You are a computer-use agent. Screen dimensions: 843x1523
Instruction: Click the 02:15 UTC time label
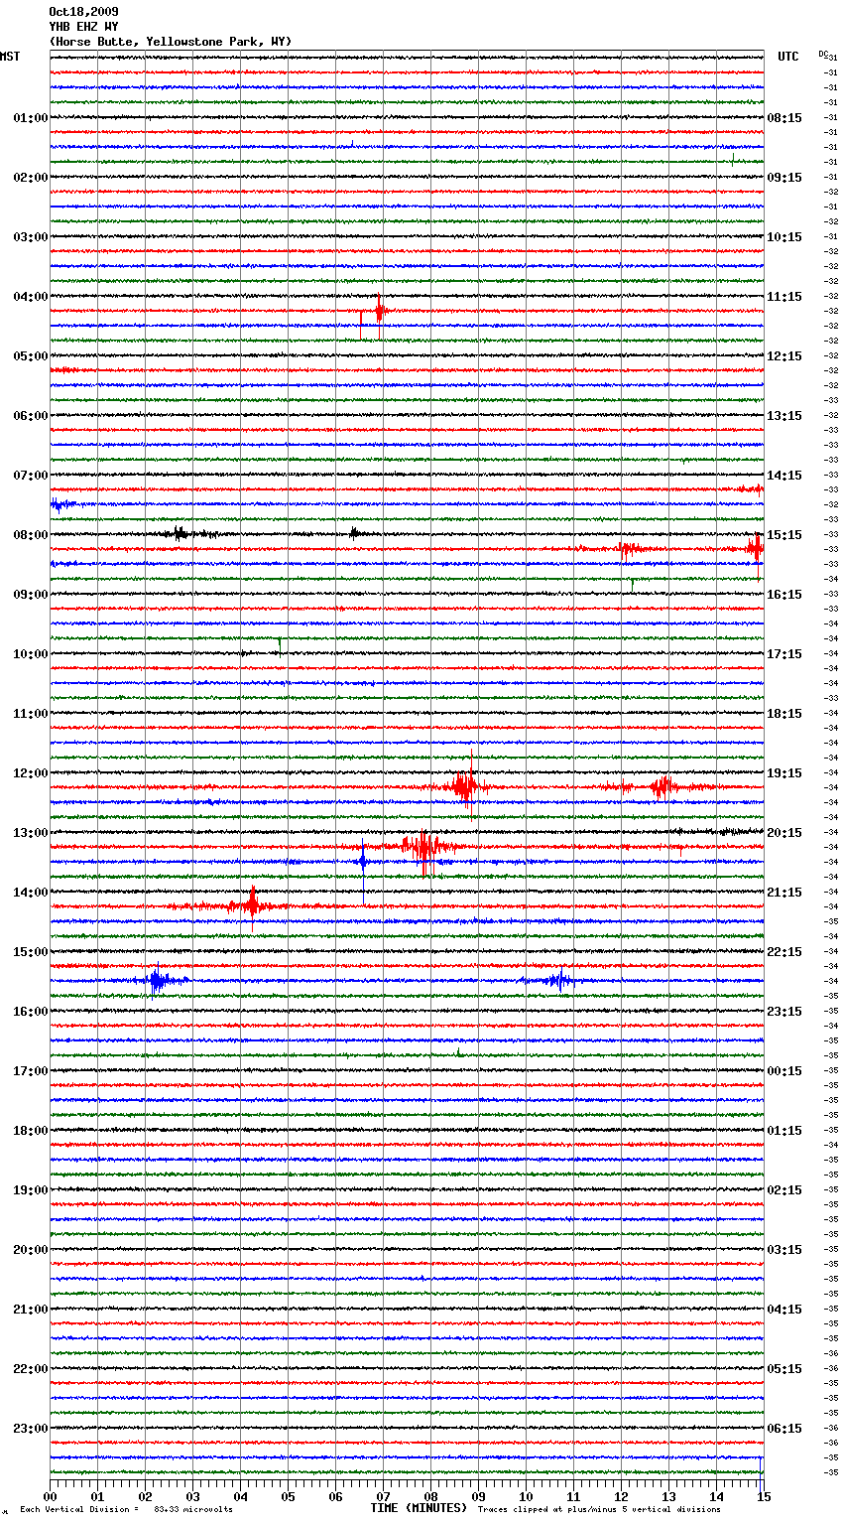coord(784,1190)
